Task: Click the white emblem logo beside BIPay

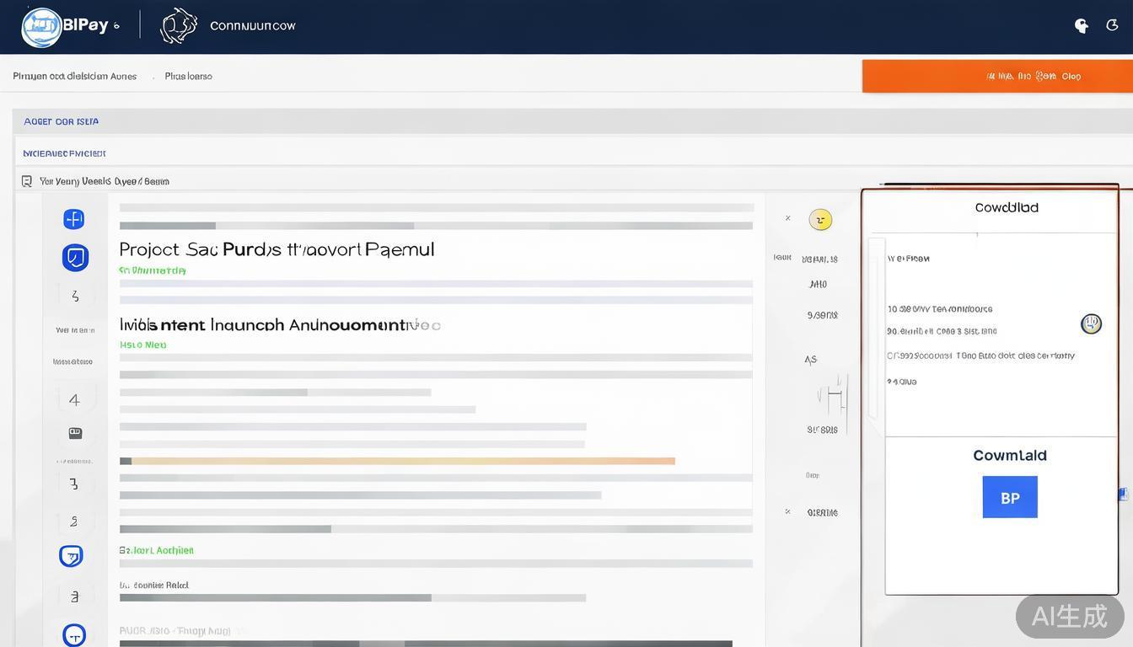Action: (179, 26)
